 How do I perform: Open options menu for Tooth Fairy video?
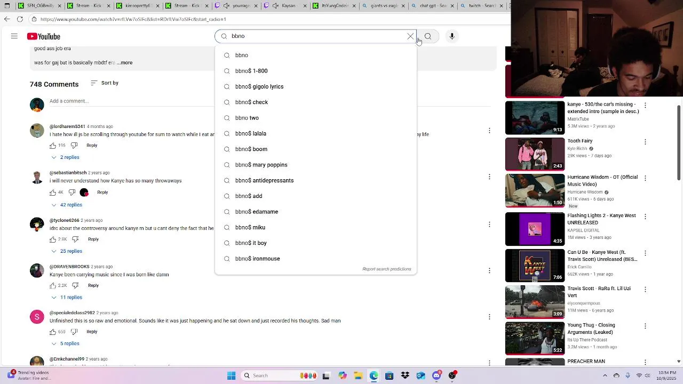click(645, 142)
